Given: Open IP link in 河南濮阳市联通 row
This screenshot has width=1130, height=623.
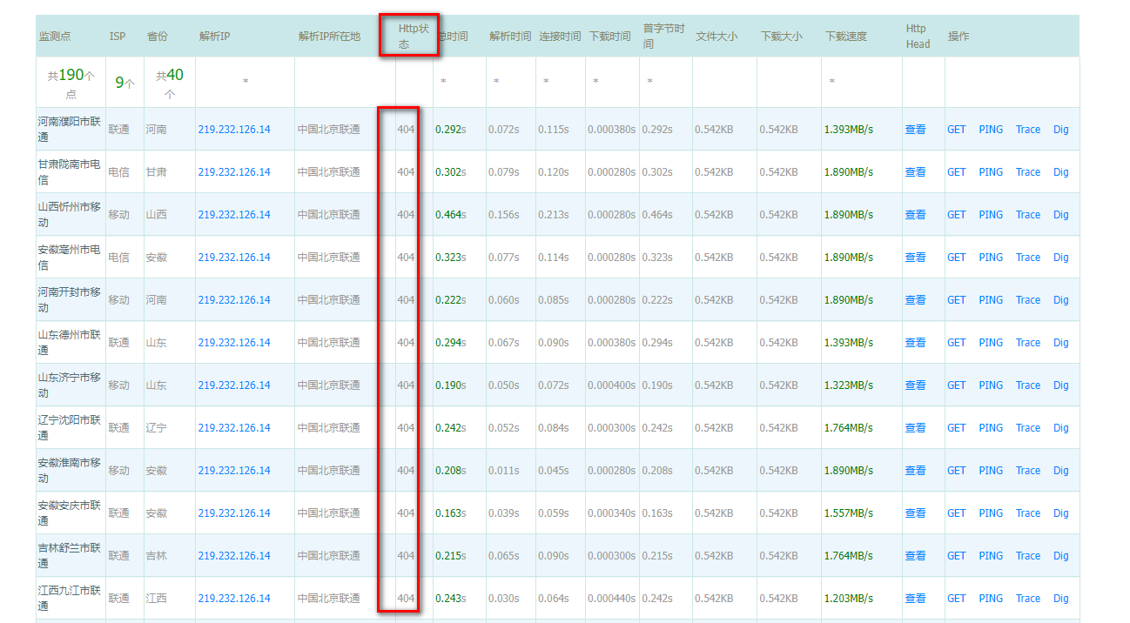Looking at the screenshot, I should pos(234,130).
